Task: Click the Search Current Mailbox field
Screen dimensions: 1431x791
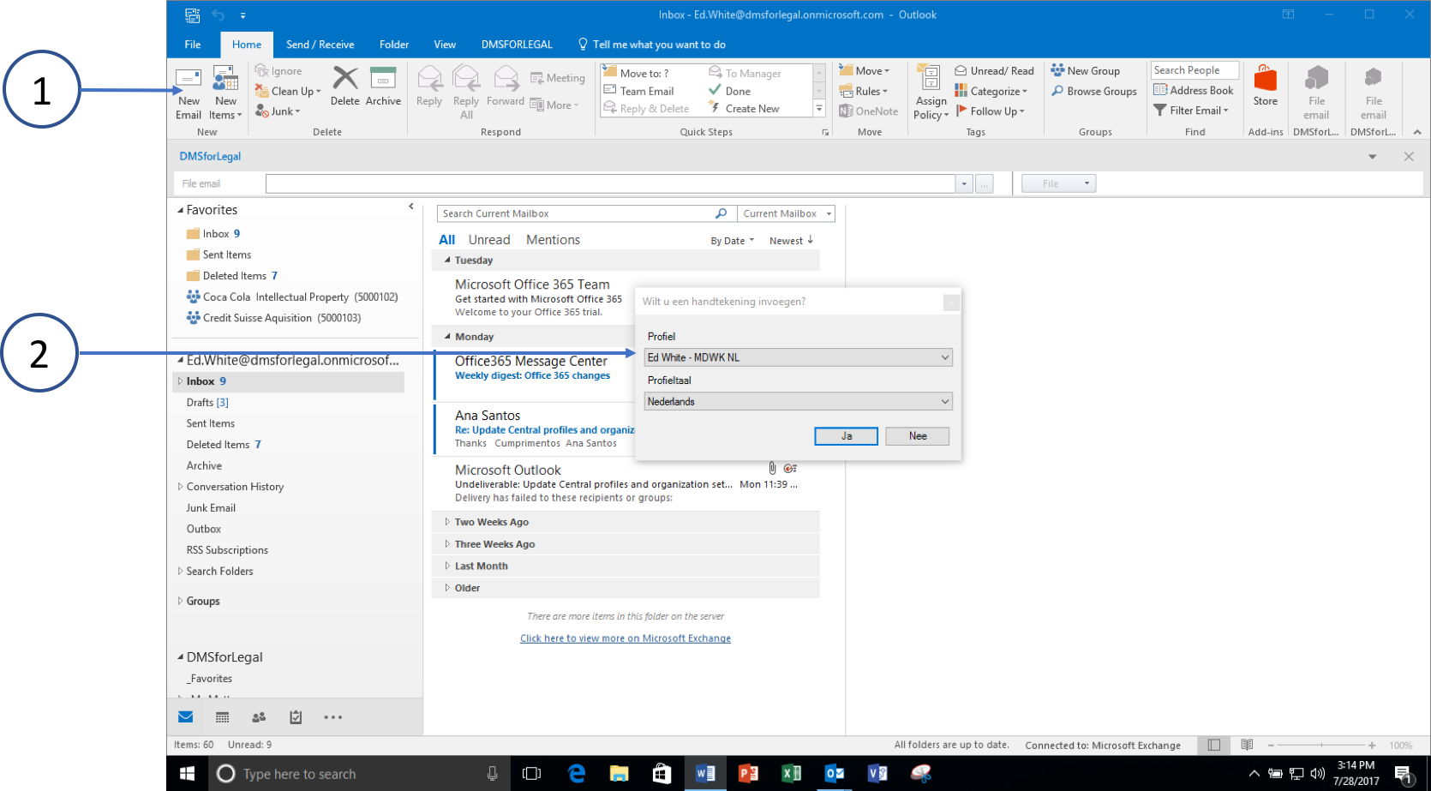Action: click(x=576, y=213)
